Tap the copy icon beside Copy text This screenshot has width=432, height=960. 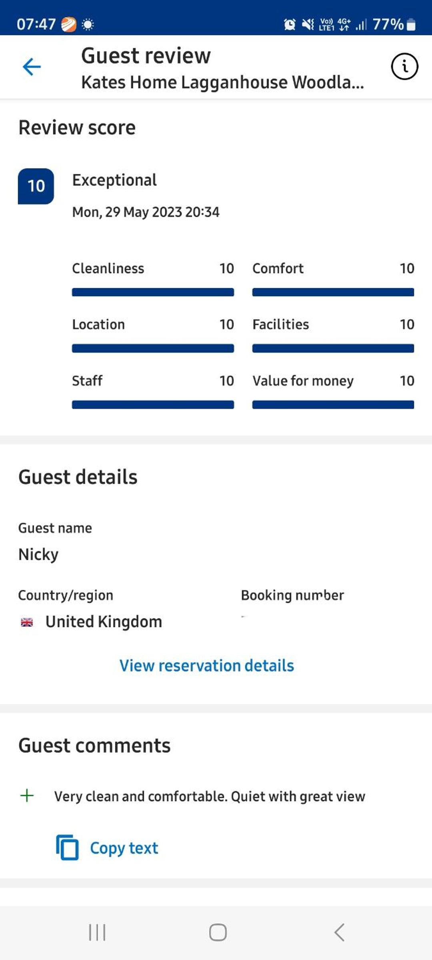67,847
